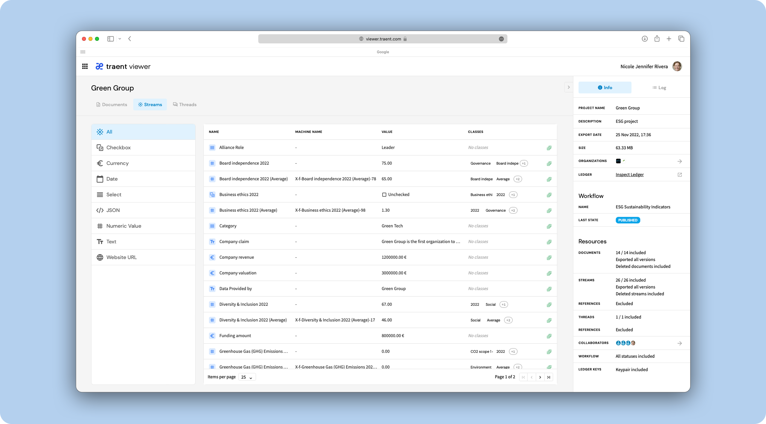Toggle the Safari sidebar button

click(111, 39)
